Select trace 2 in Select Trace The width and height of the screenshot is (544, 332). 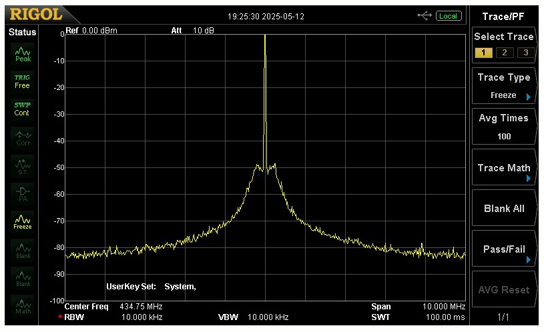pyautogui.click(x=505, y=53)
